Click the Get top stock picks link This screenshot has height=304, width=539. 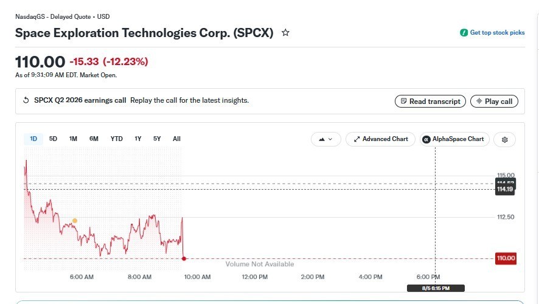pyautogui.click(x=497, y=33)
